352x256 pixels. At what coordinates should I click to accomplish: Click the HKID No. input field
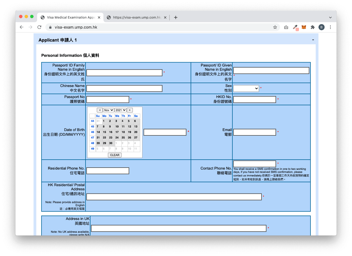(255, 99)
